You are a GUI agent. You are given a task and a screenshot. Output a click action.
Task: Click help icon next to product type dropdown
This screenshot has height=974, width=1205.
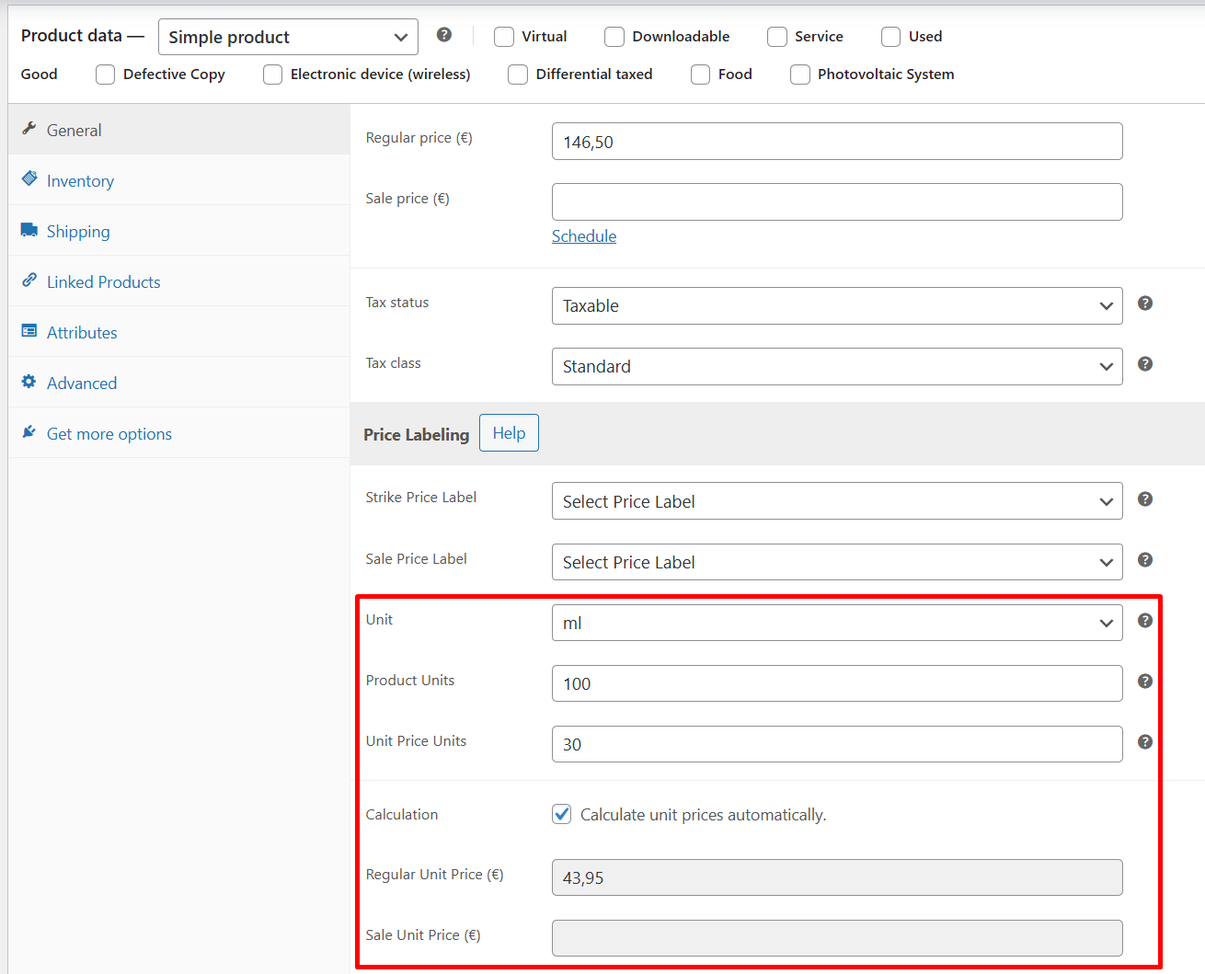click(444, 35)
